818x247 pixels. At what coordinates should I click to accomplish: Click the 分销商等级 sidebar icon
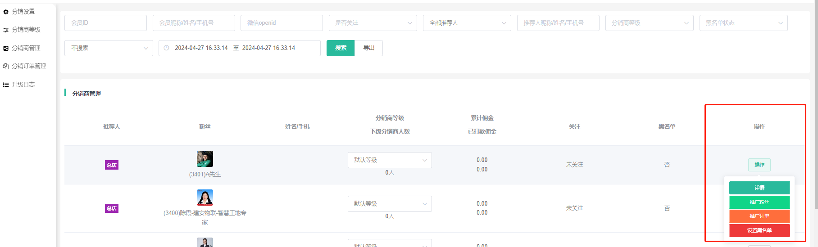(x=6, y=30)
